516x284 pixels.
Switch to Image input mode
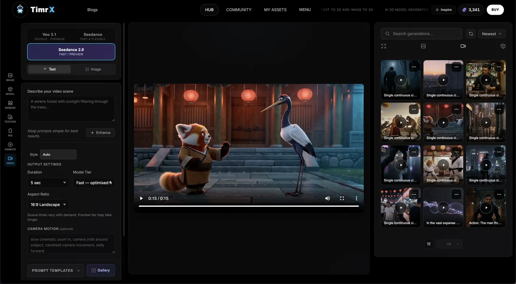[93, 69]
